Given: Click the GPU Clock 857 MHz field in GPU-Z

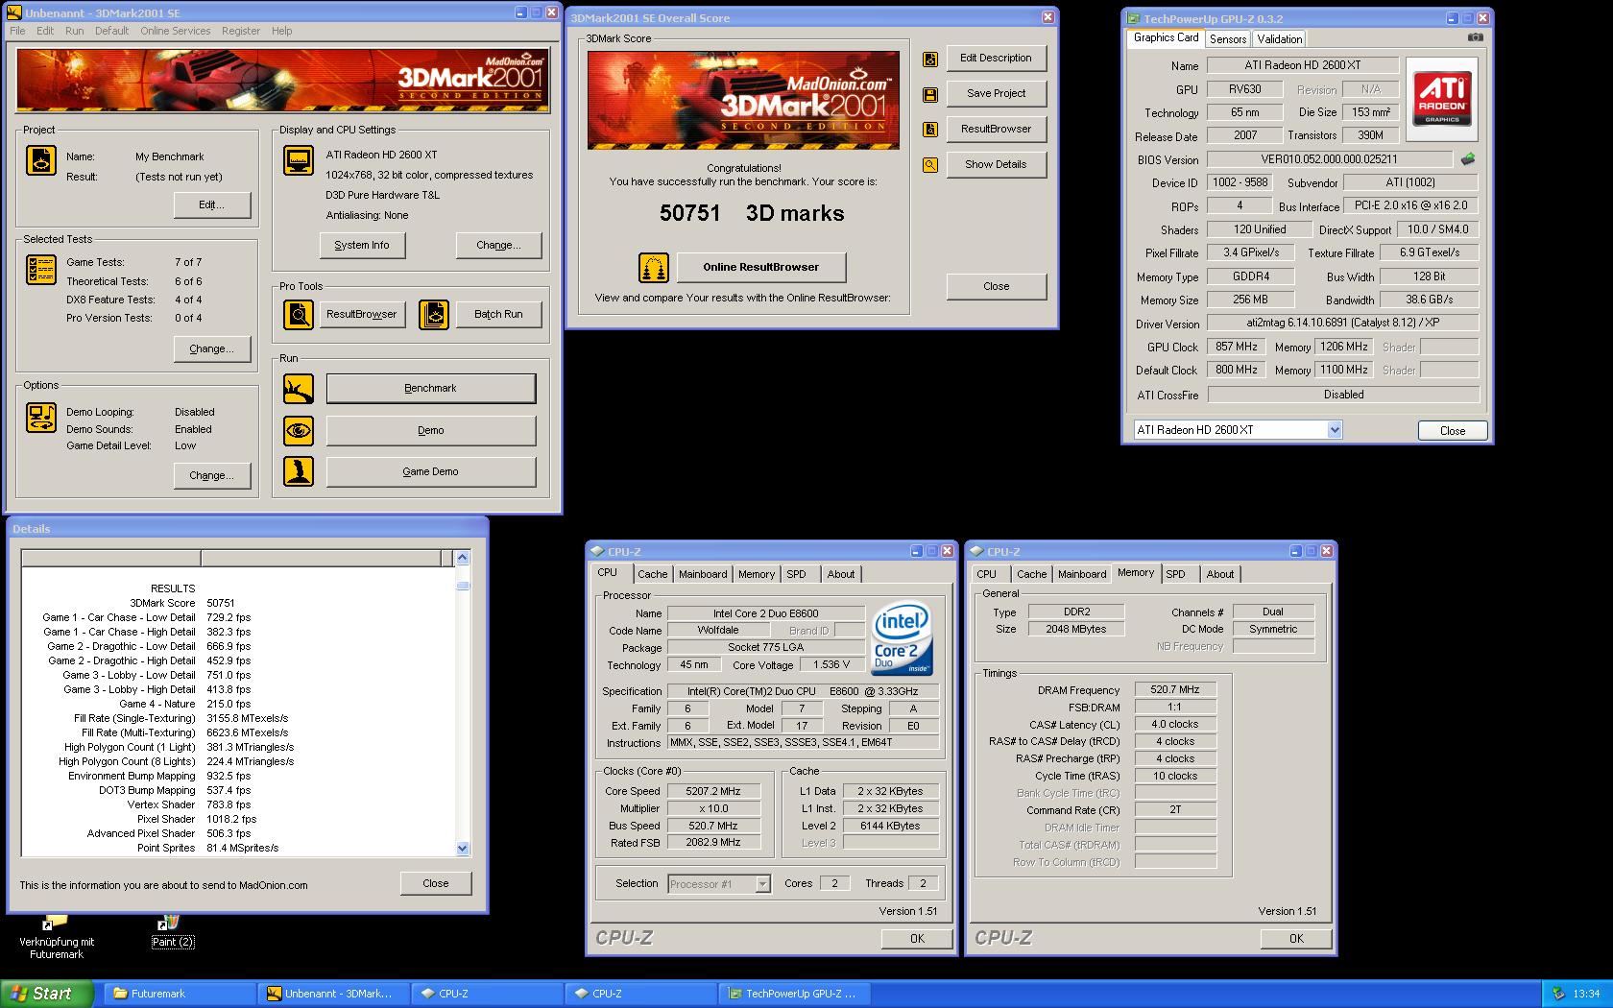Looking at the screenshot, I should click(1237, 347).
